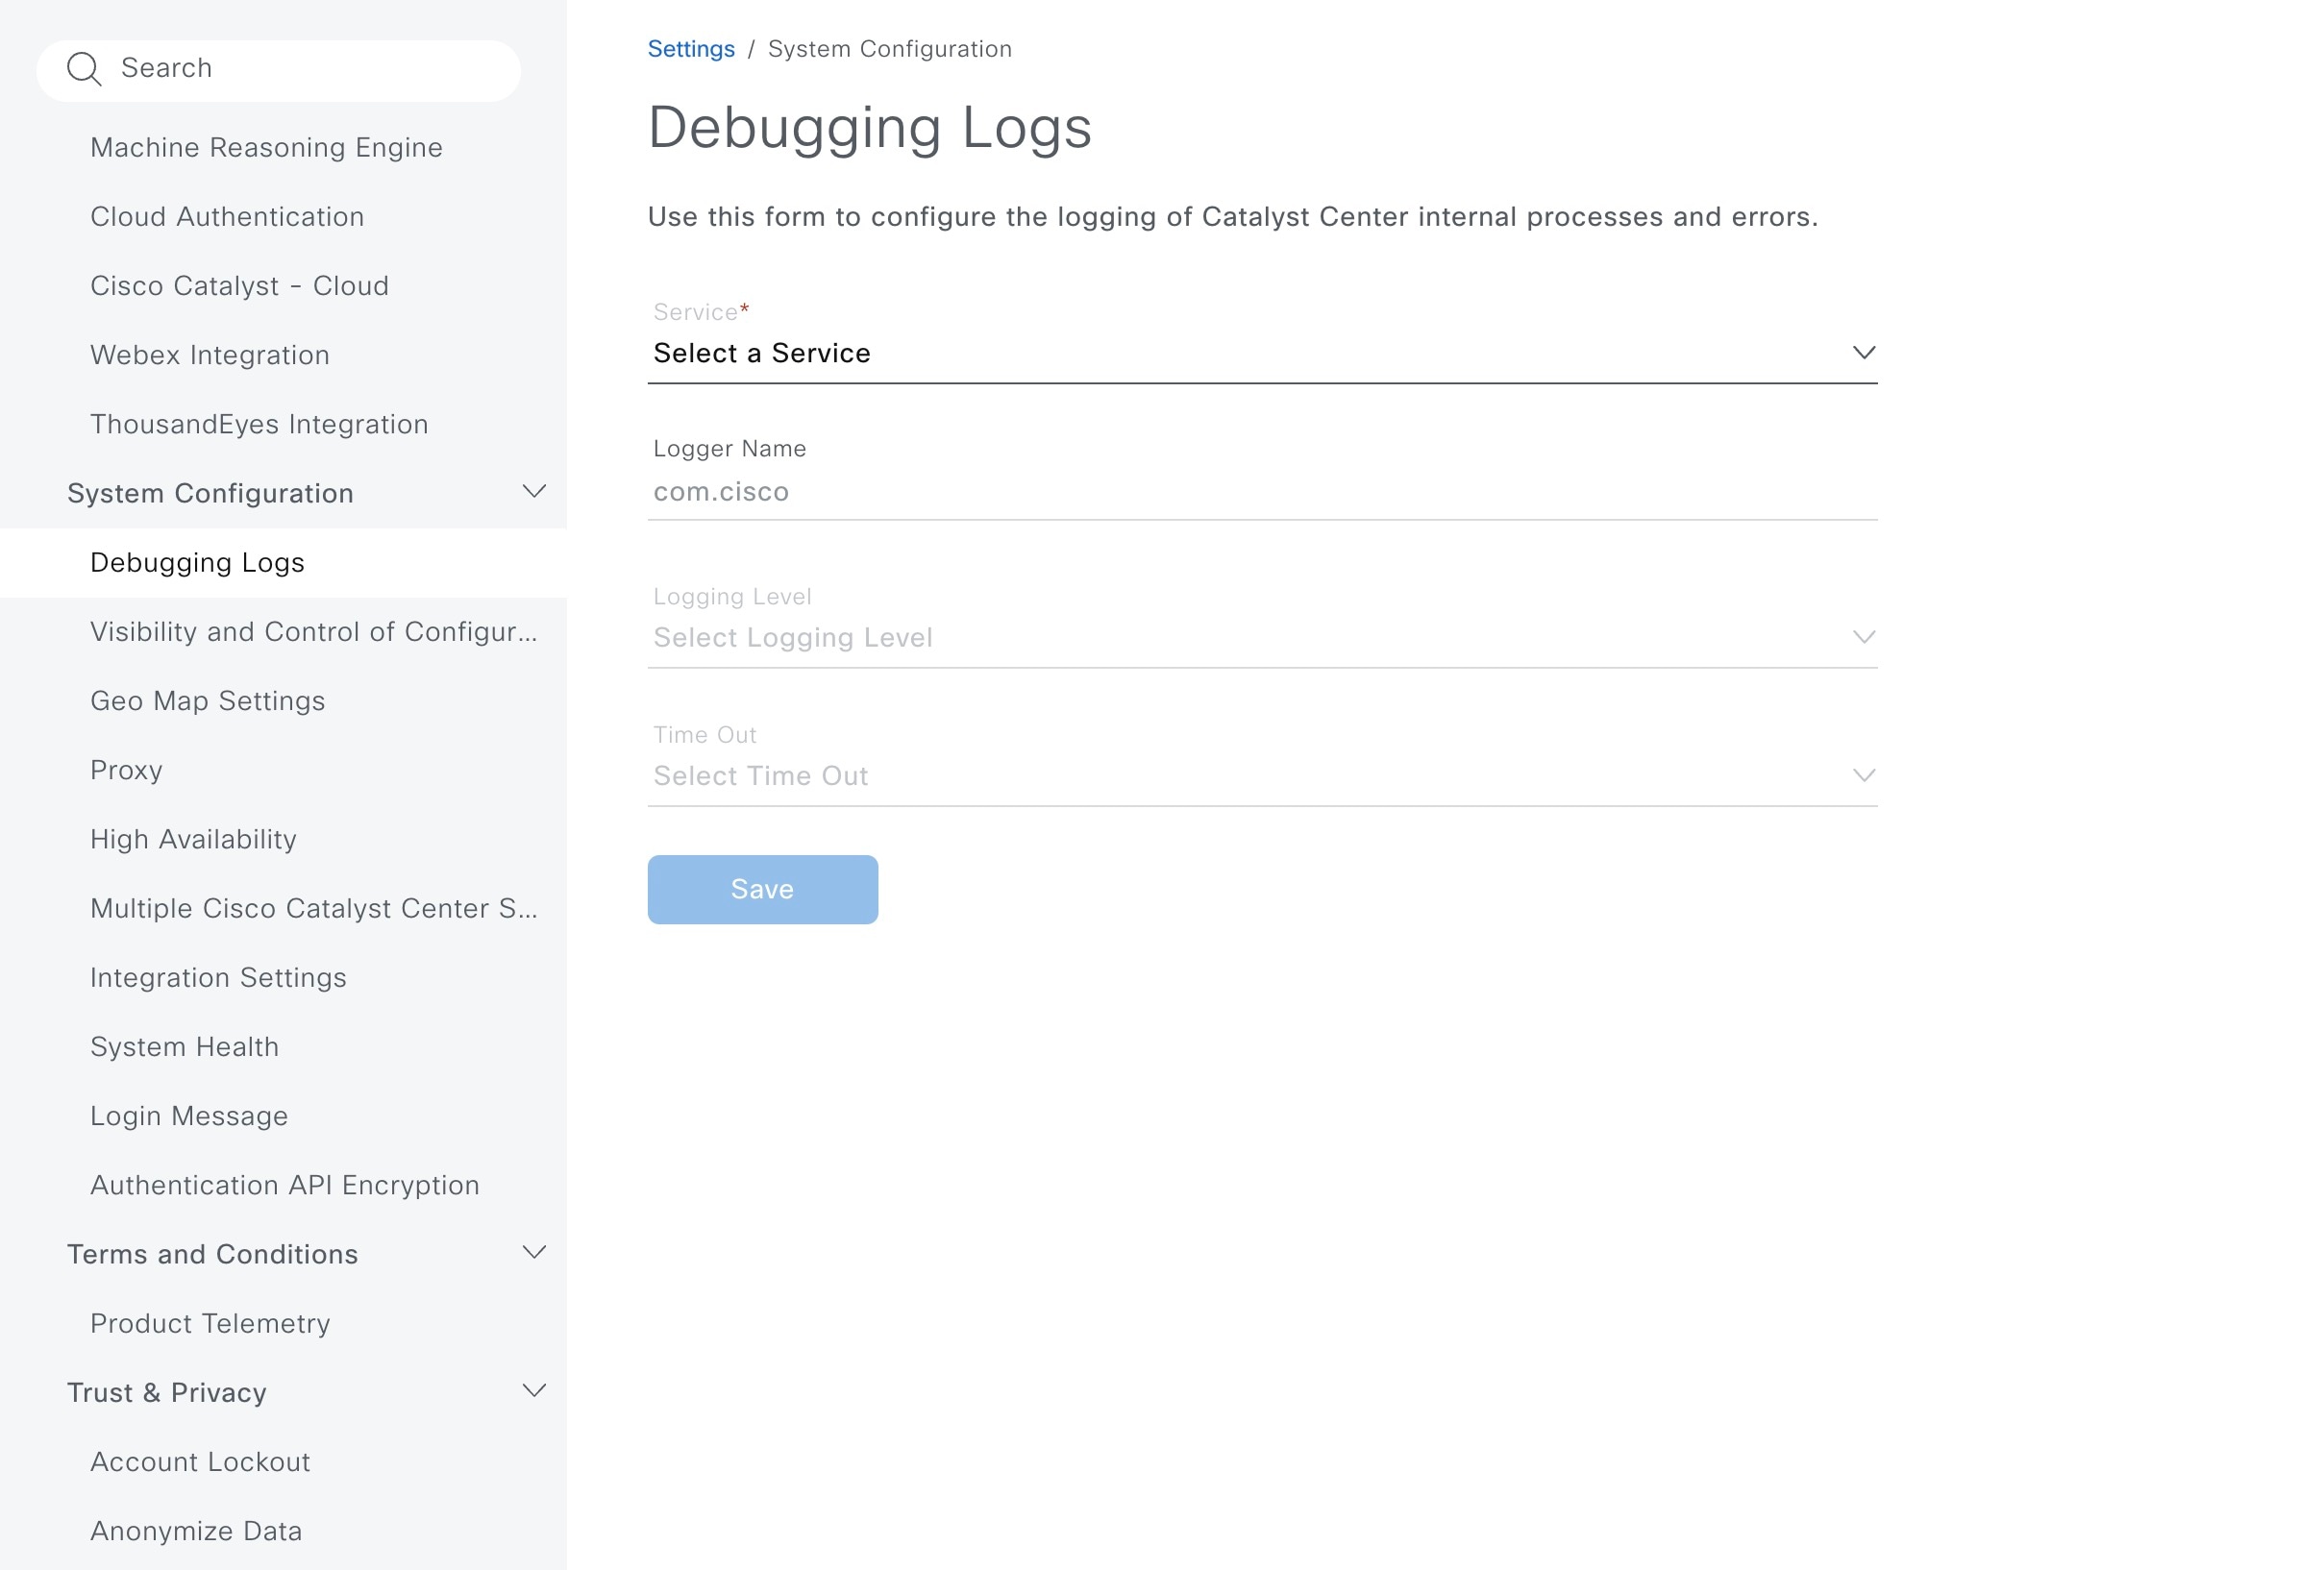Open Webex Integration settings
This screenshot has height=1570, width=2324.
(x=210, y=354)
